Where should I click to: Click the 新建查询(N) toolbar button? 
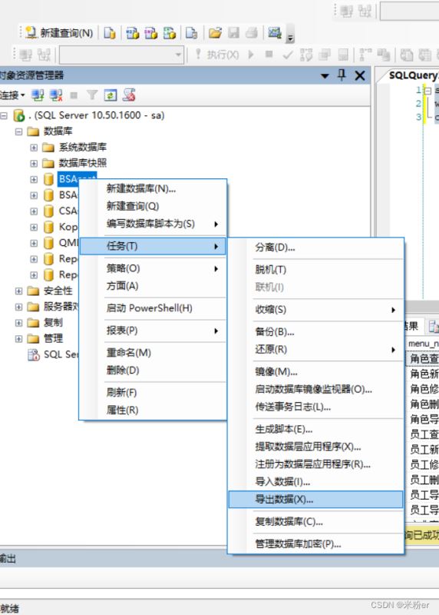pos(59,33)
